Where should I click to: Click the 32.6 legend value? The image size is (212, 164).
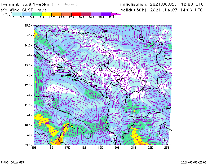click(x=111, y=17)
